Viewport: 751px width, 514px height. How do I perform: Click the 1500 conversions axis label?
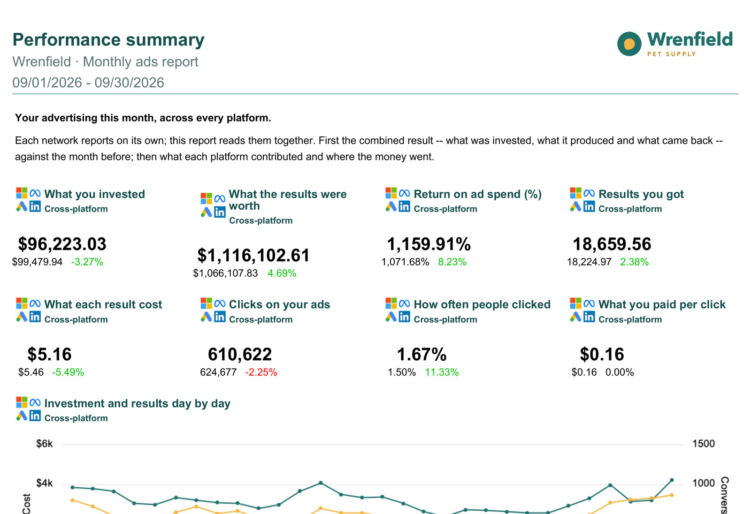point(704,444)
